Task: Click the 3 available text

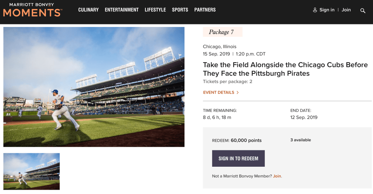Action: point(300,140)
